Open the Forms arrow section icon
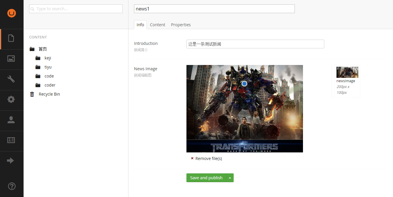The height and width of the screenshot is (197, 393). click(x=10, y=161)
